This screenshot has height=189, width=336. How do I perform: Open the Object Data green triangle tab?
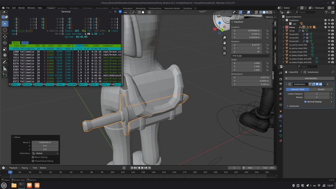pos(281,136)
